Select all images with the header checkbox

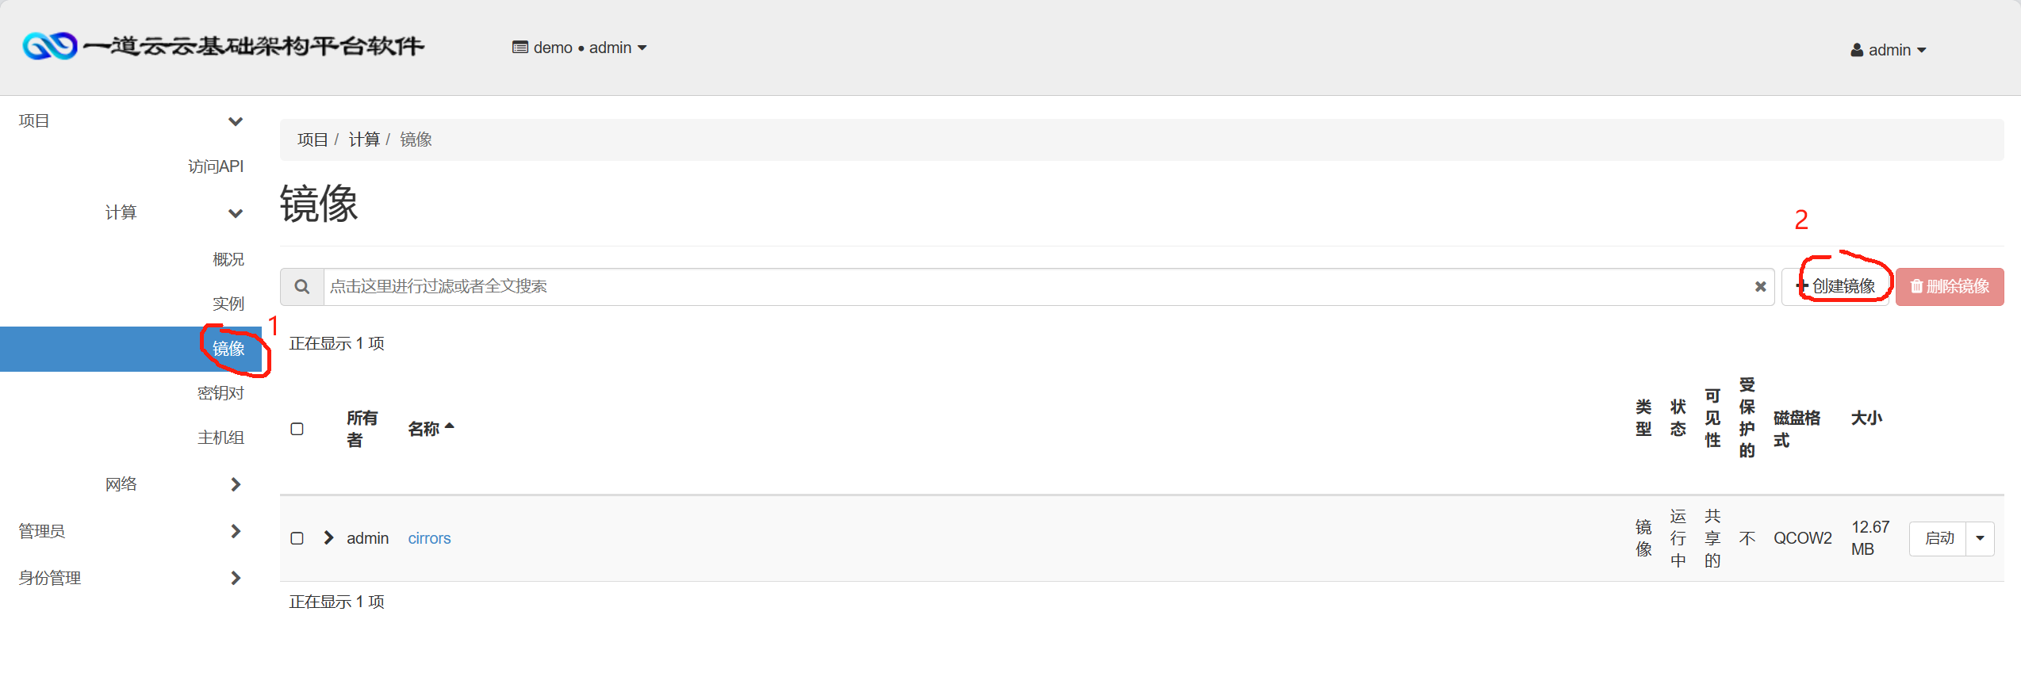297,429
